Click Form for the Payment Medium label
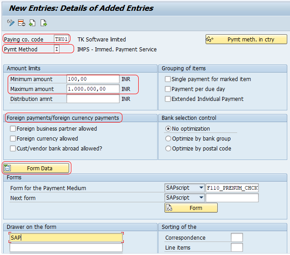Viewport: 290px width, 255px height. pos(48,188)
